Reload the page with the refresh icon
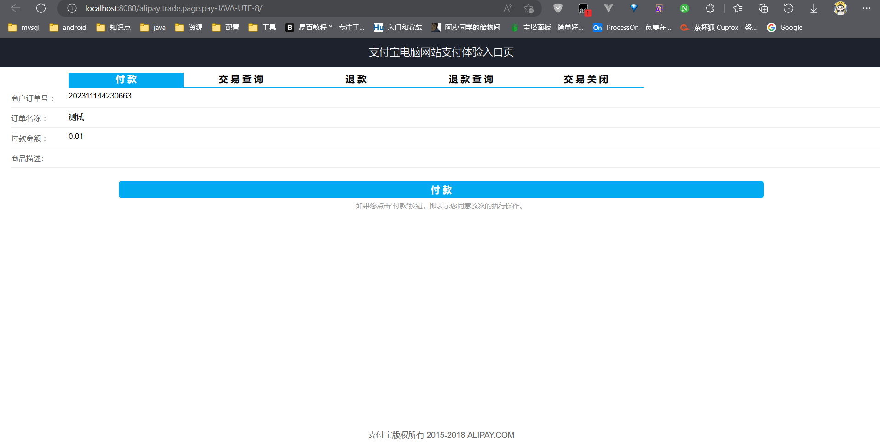This screenshot has height=443, width=880. [41, 8]
